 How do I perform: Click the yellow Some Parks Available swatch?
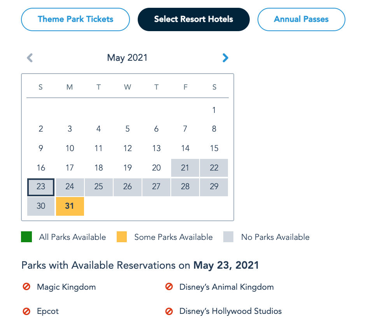(122, 237)
